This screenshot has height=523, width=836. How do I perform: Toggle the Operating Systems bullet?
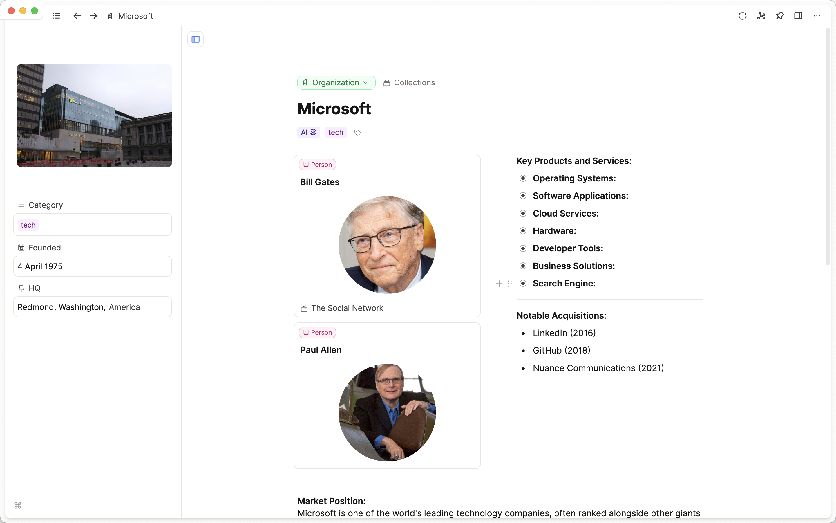523,178
